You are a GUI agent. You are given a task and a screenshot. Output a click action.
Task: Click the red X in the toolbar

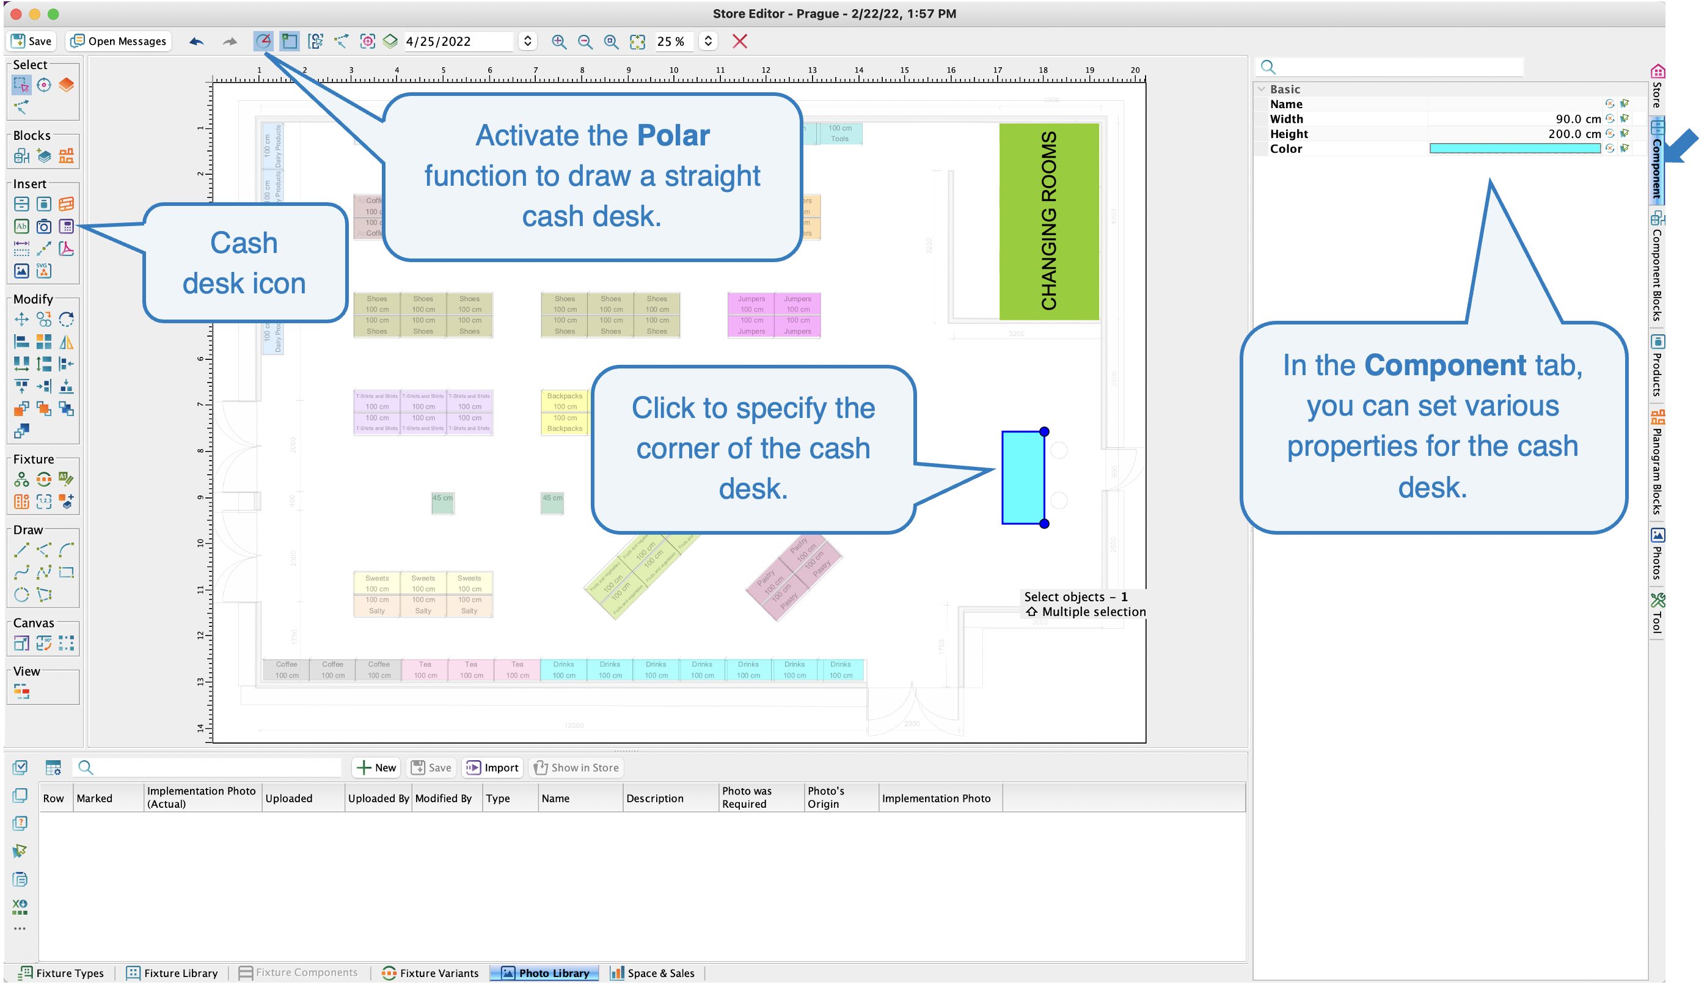[740, 42]
